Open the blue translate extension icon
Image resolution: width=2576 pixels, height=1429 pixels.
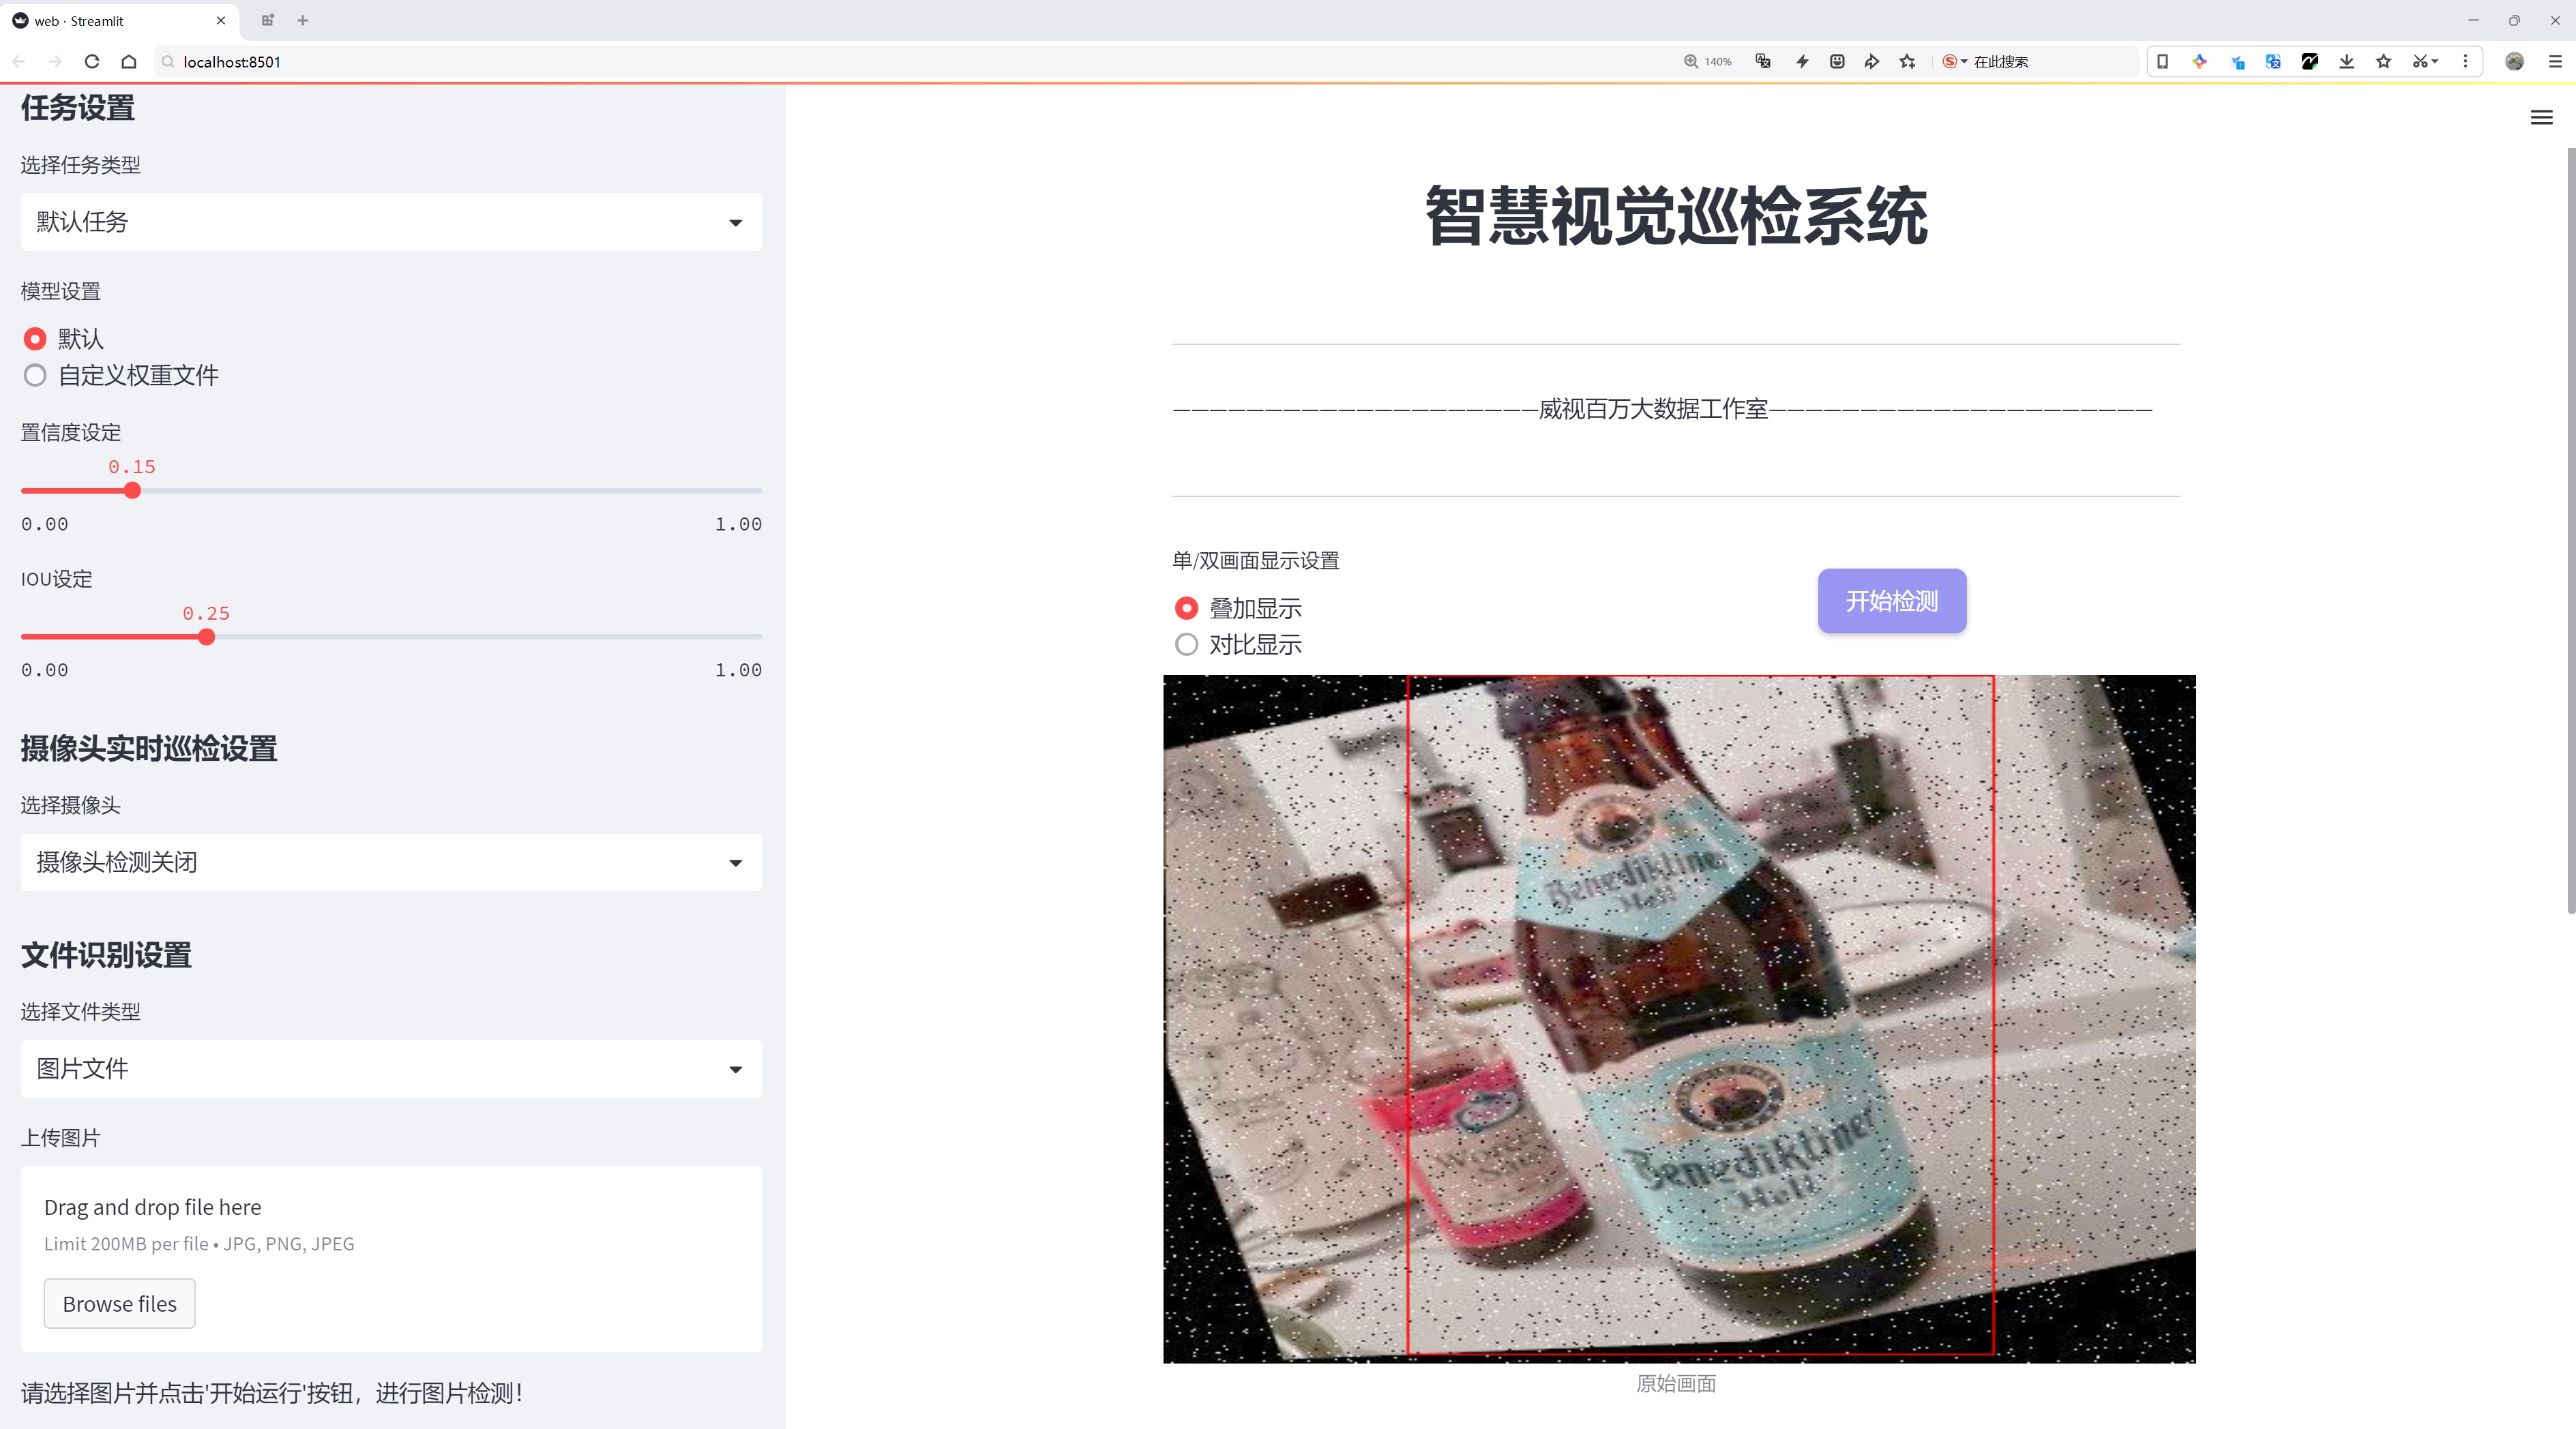point(2273,62)
